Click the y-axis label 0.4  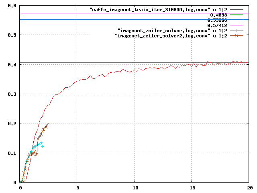pyautogui.click(x=12, y=65)
